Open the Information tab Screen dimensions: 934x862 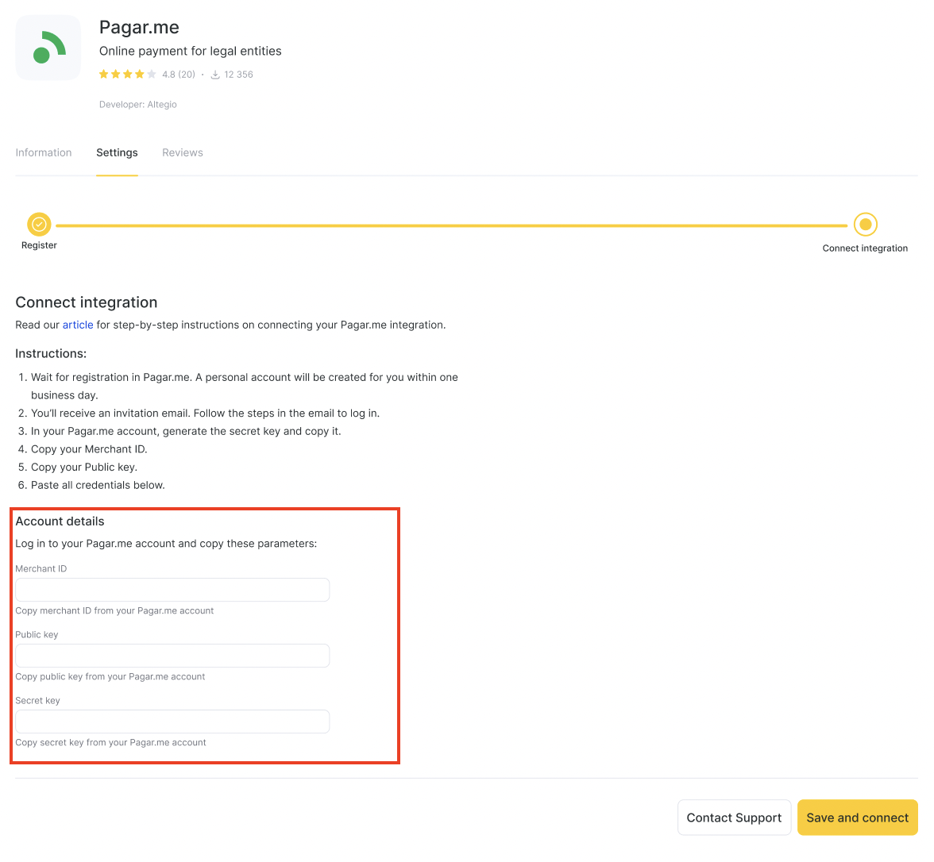click(x=44, y=152)
